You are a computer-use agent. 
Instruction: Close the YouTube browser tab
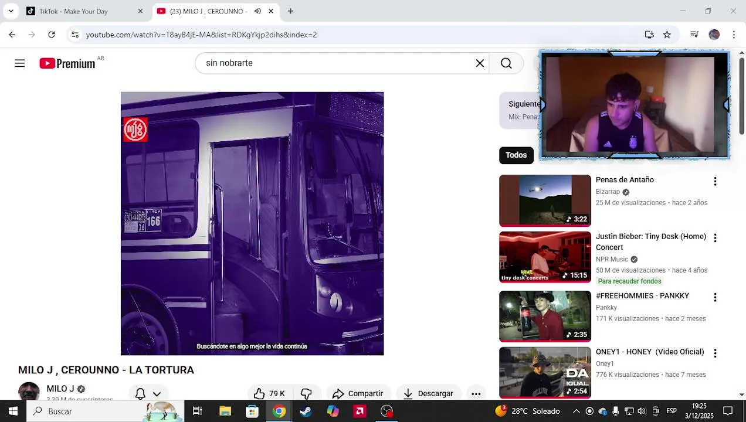point(271,11)
